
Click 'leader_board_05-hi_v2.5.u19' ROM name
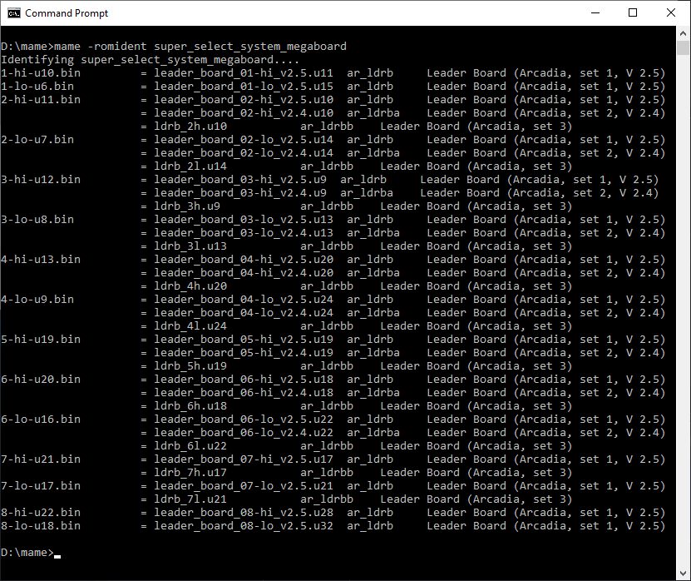click(x=244, y=339)
